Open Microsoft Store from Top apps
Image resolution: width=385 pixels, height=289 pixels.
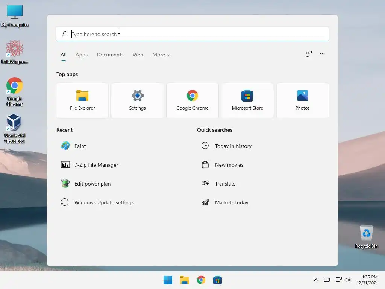point(247,100)
